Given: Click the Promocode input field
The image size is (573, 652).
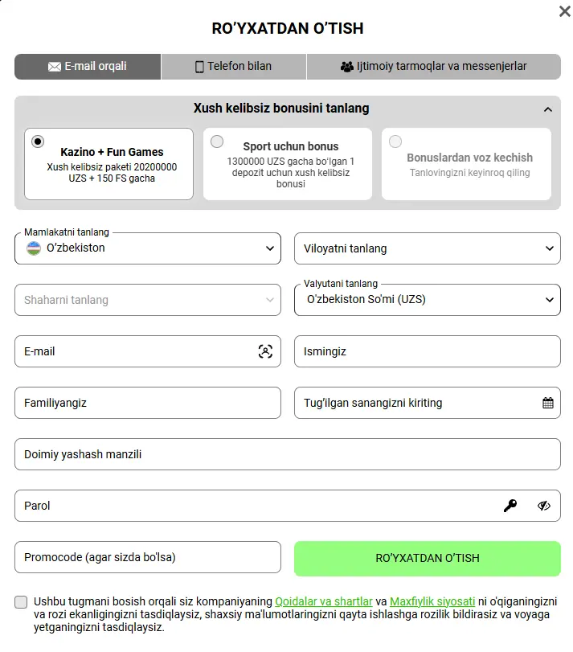Looking at the screenshot, I should pyautogui.click(x=147, y=557).
